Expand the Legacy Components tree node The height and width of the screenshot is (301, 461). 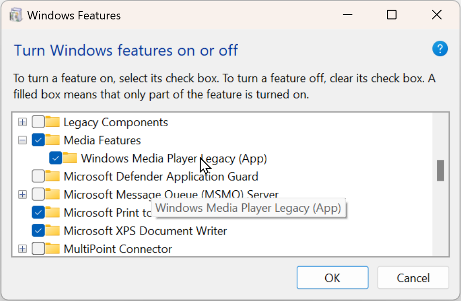tap(22, 122)
